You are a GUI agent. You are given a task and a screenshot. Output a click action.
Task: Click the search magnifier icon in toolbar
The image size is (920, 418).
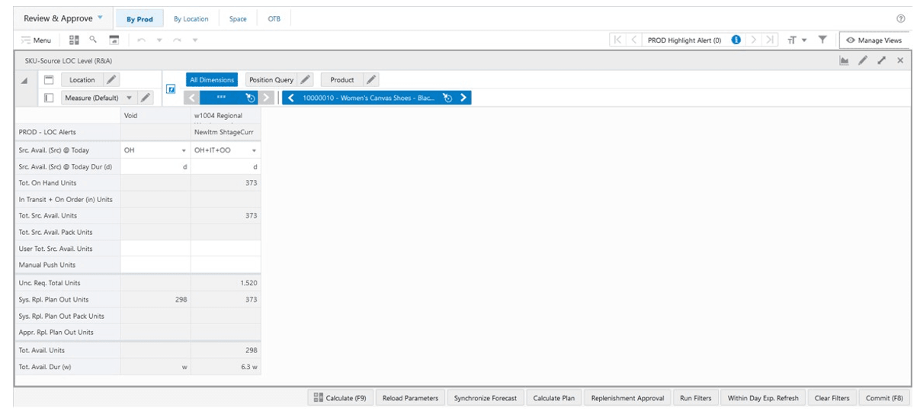93,40
